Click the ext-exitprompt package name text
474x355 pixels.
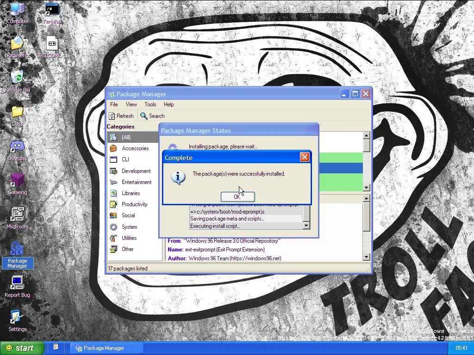[x=225, y=250]
